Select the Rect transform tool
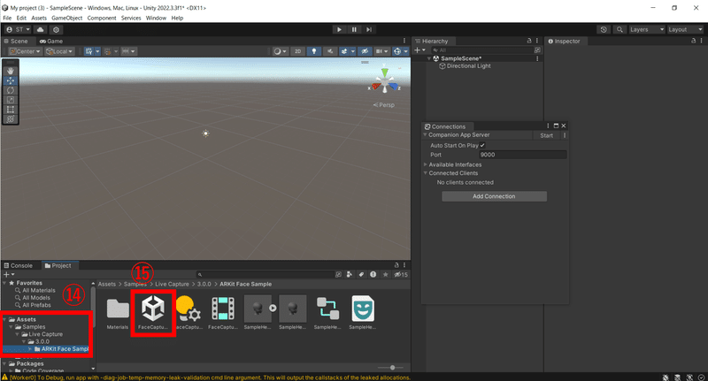The width and height of the screenshot is (708, 381). click(x=11, y=109)
